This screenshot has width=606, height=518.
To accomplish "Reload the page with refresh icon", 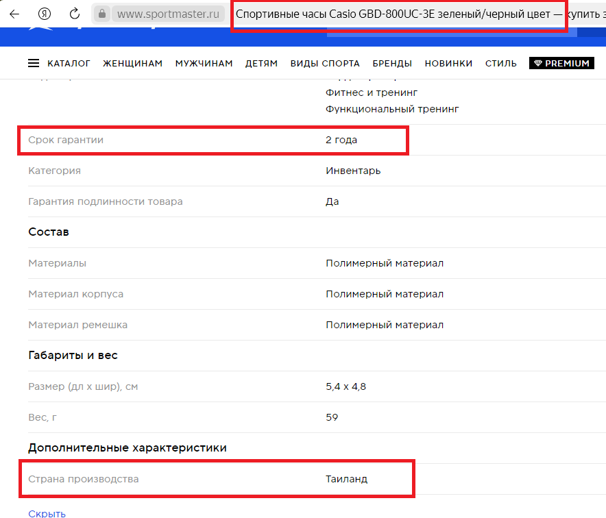I will tap(75, 14).
